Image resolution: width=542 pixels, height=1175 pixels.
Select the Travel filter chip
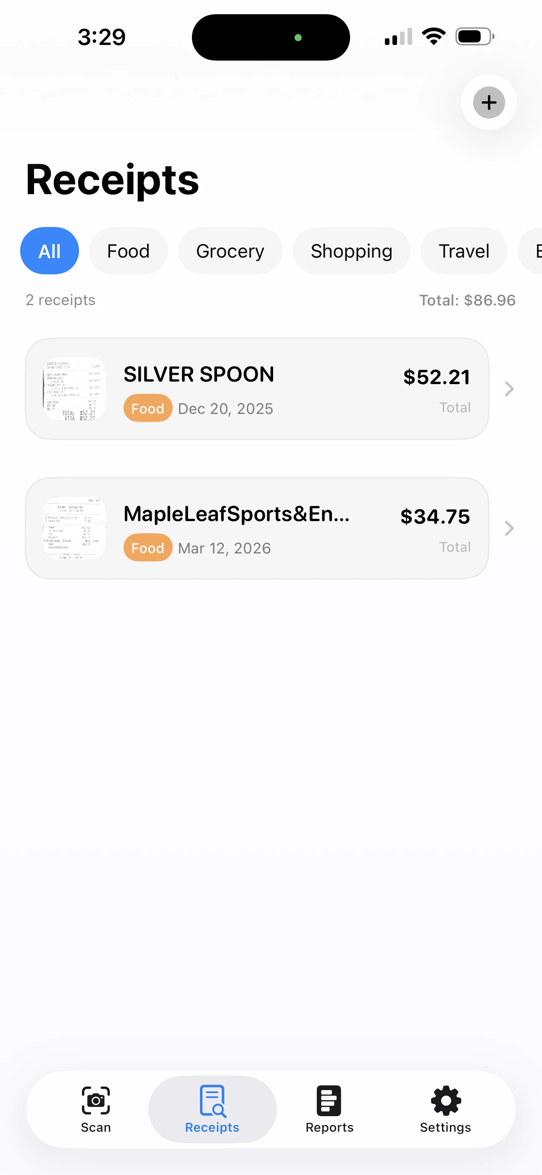pos(463,251)
